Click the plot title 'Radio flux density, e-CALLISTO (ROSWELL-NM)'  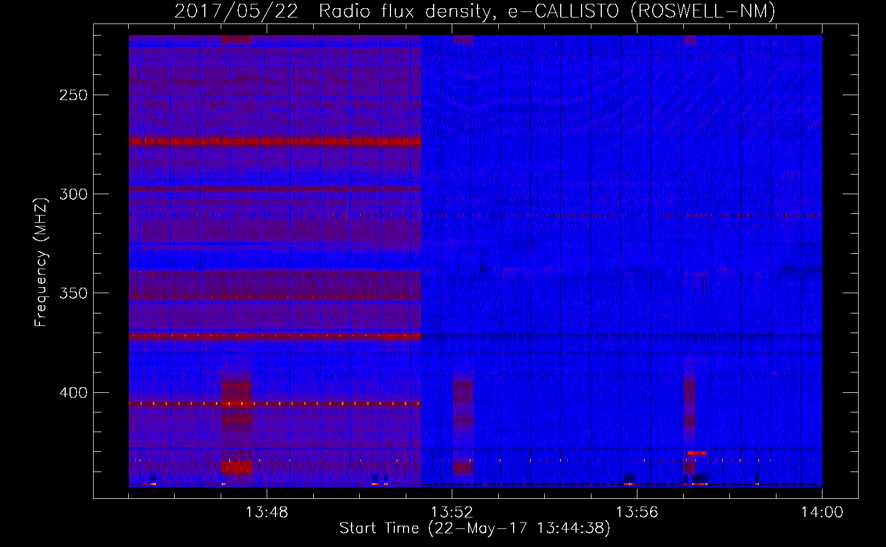547,11
